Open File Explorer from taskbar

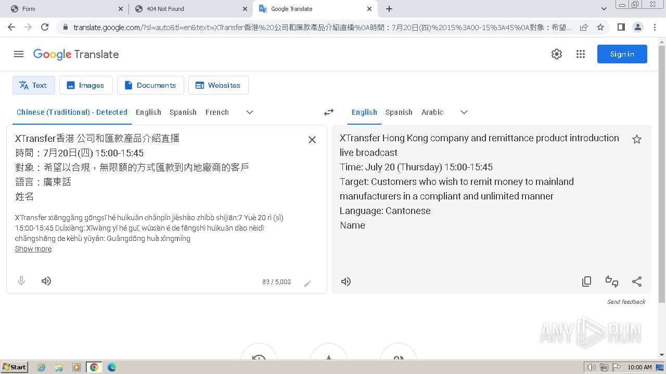click(x=59, y=367)
